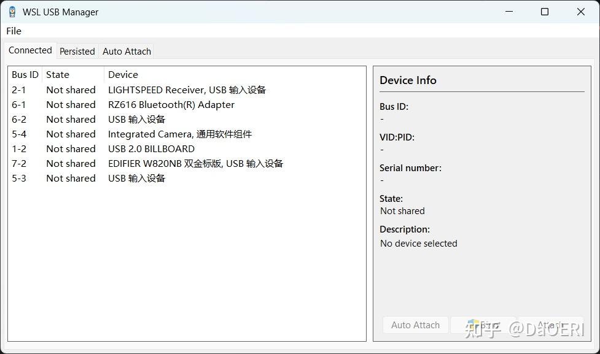
Task: Click the State column header
Action: (x=57, y=74)
